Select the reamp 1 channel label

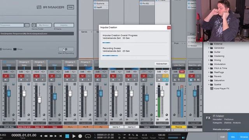116,127
